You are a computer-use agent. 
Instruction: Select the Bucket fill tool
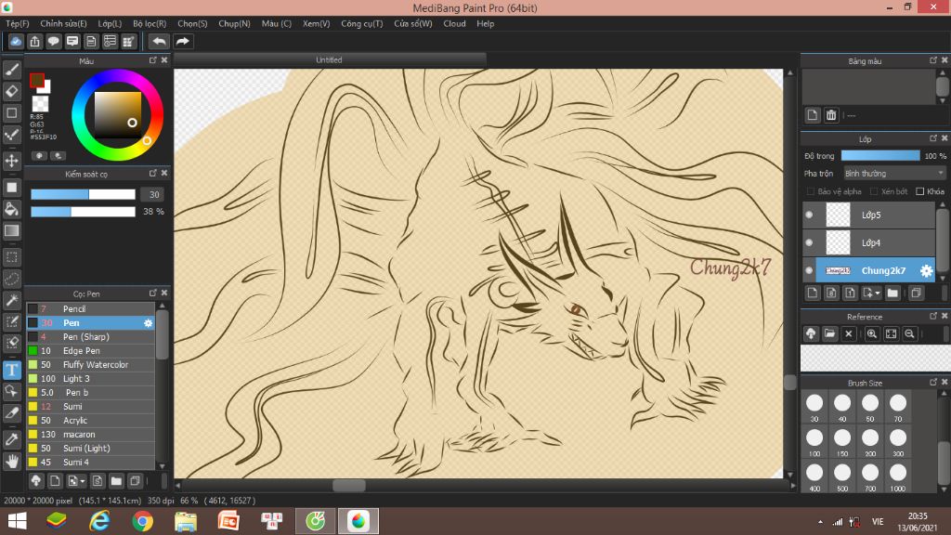click(x=11, y=209)
